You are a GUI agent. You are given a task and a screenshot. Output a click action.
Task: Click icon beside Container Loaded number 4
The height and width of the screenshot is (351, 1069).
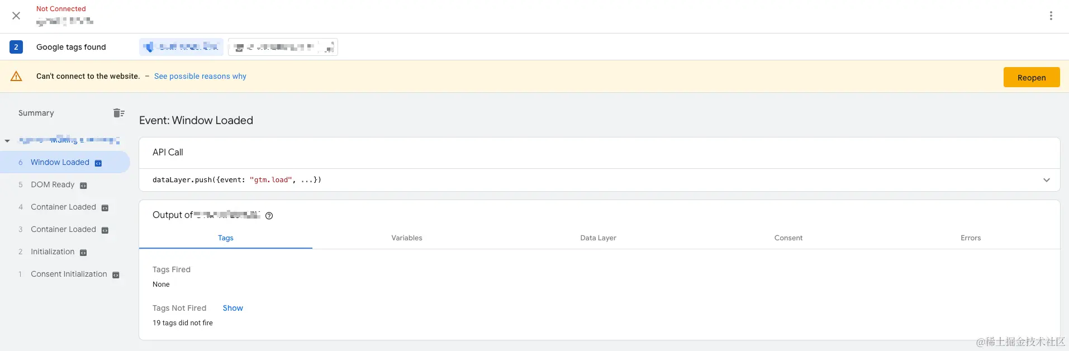click(x=104, y=208)
